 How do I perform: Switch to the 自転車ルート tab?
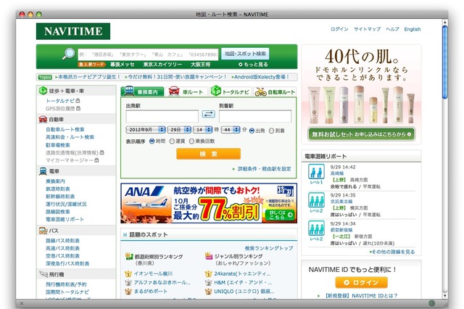click(x=275, y=91)
